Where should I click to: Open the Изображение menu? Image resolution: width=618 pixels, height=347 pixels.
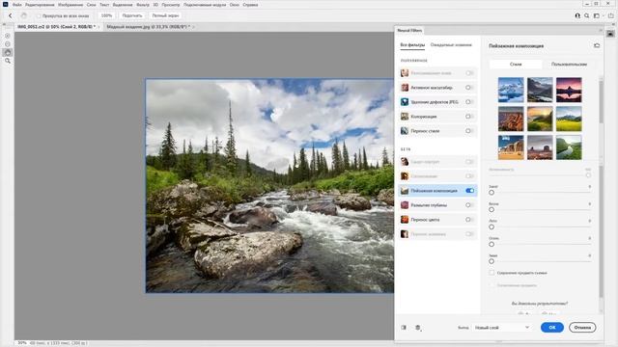tap(70, 5)
